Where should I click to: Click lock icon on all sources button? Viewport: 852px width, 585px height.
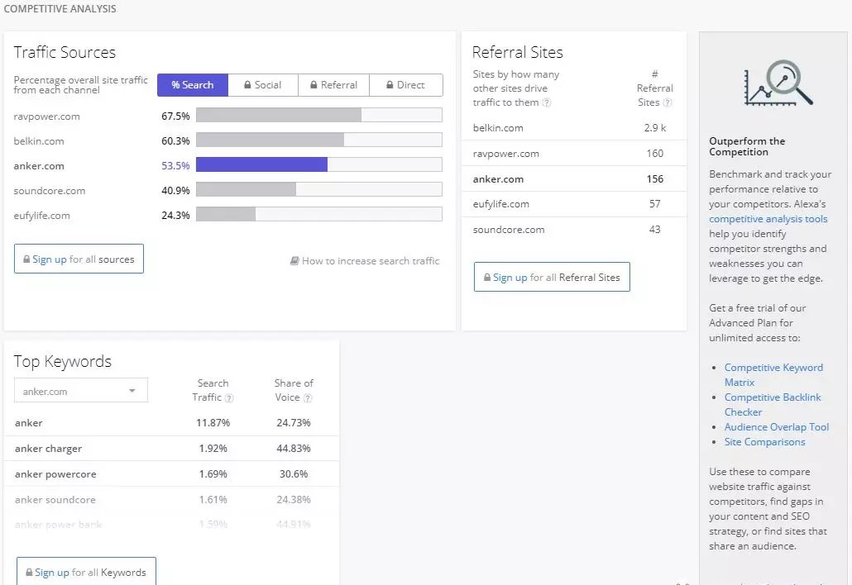(26, 259)
